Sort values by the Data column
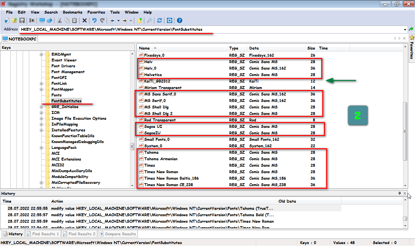 coord(276,48)
